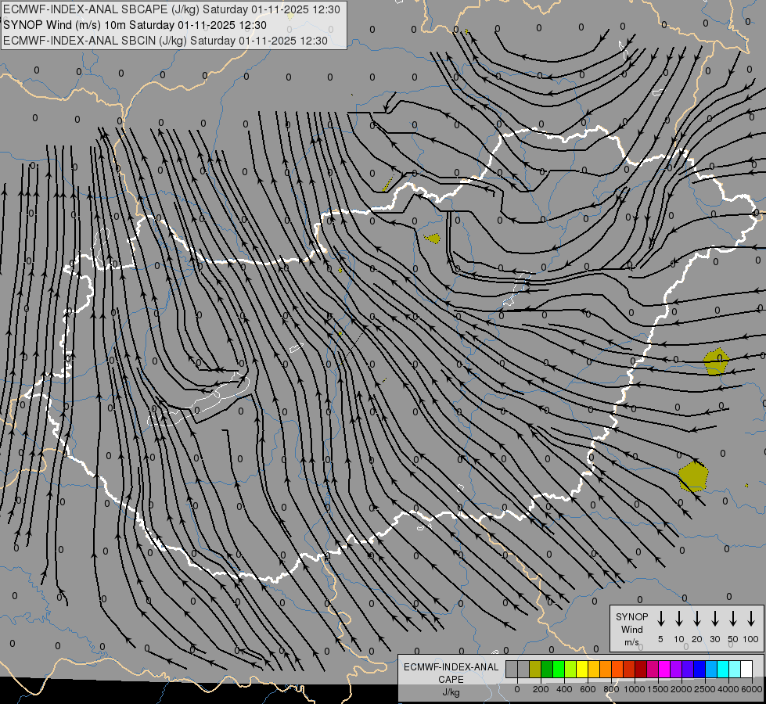Click the '2500' CAPE scale label
This screenshot has width=766, height=704.
704,689
